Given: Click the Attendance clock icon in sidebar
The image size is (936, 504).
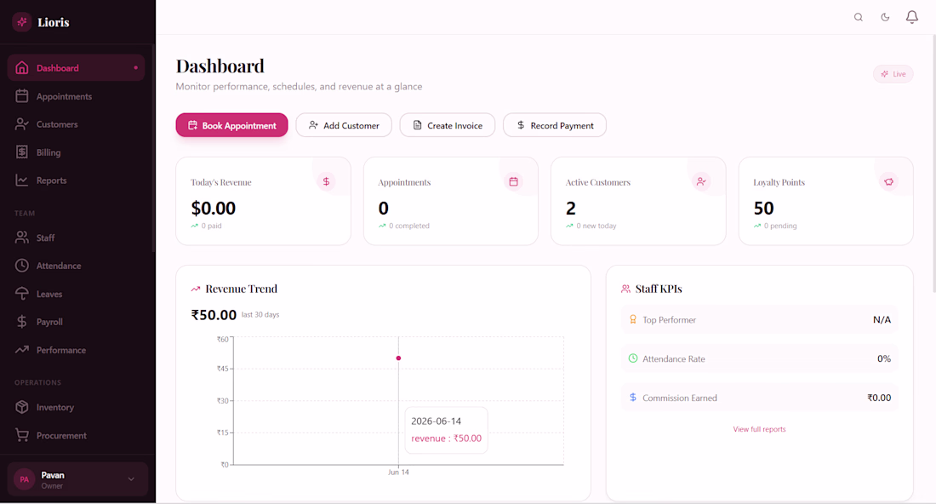Looking at the screenshot, I should click(22, 266).
